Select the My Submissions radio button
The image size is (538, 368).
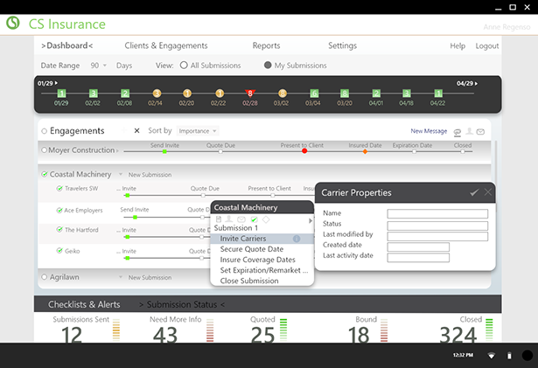click(268, 66)
